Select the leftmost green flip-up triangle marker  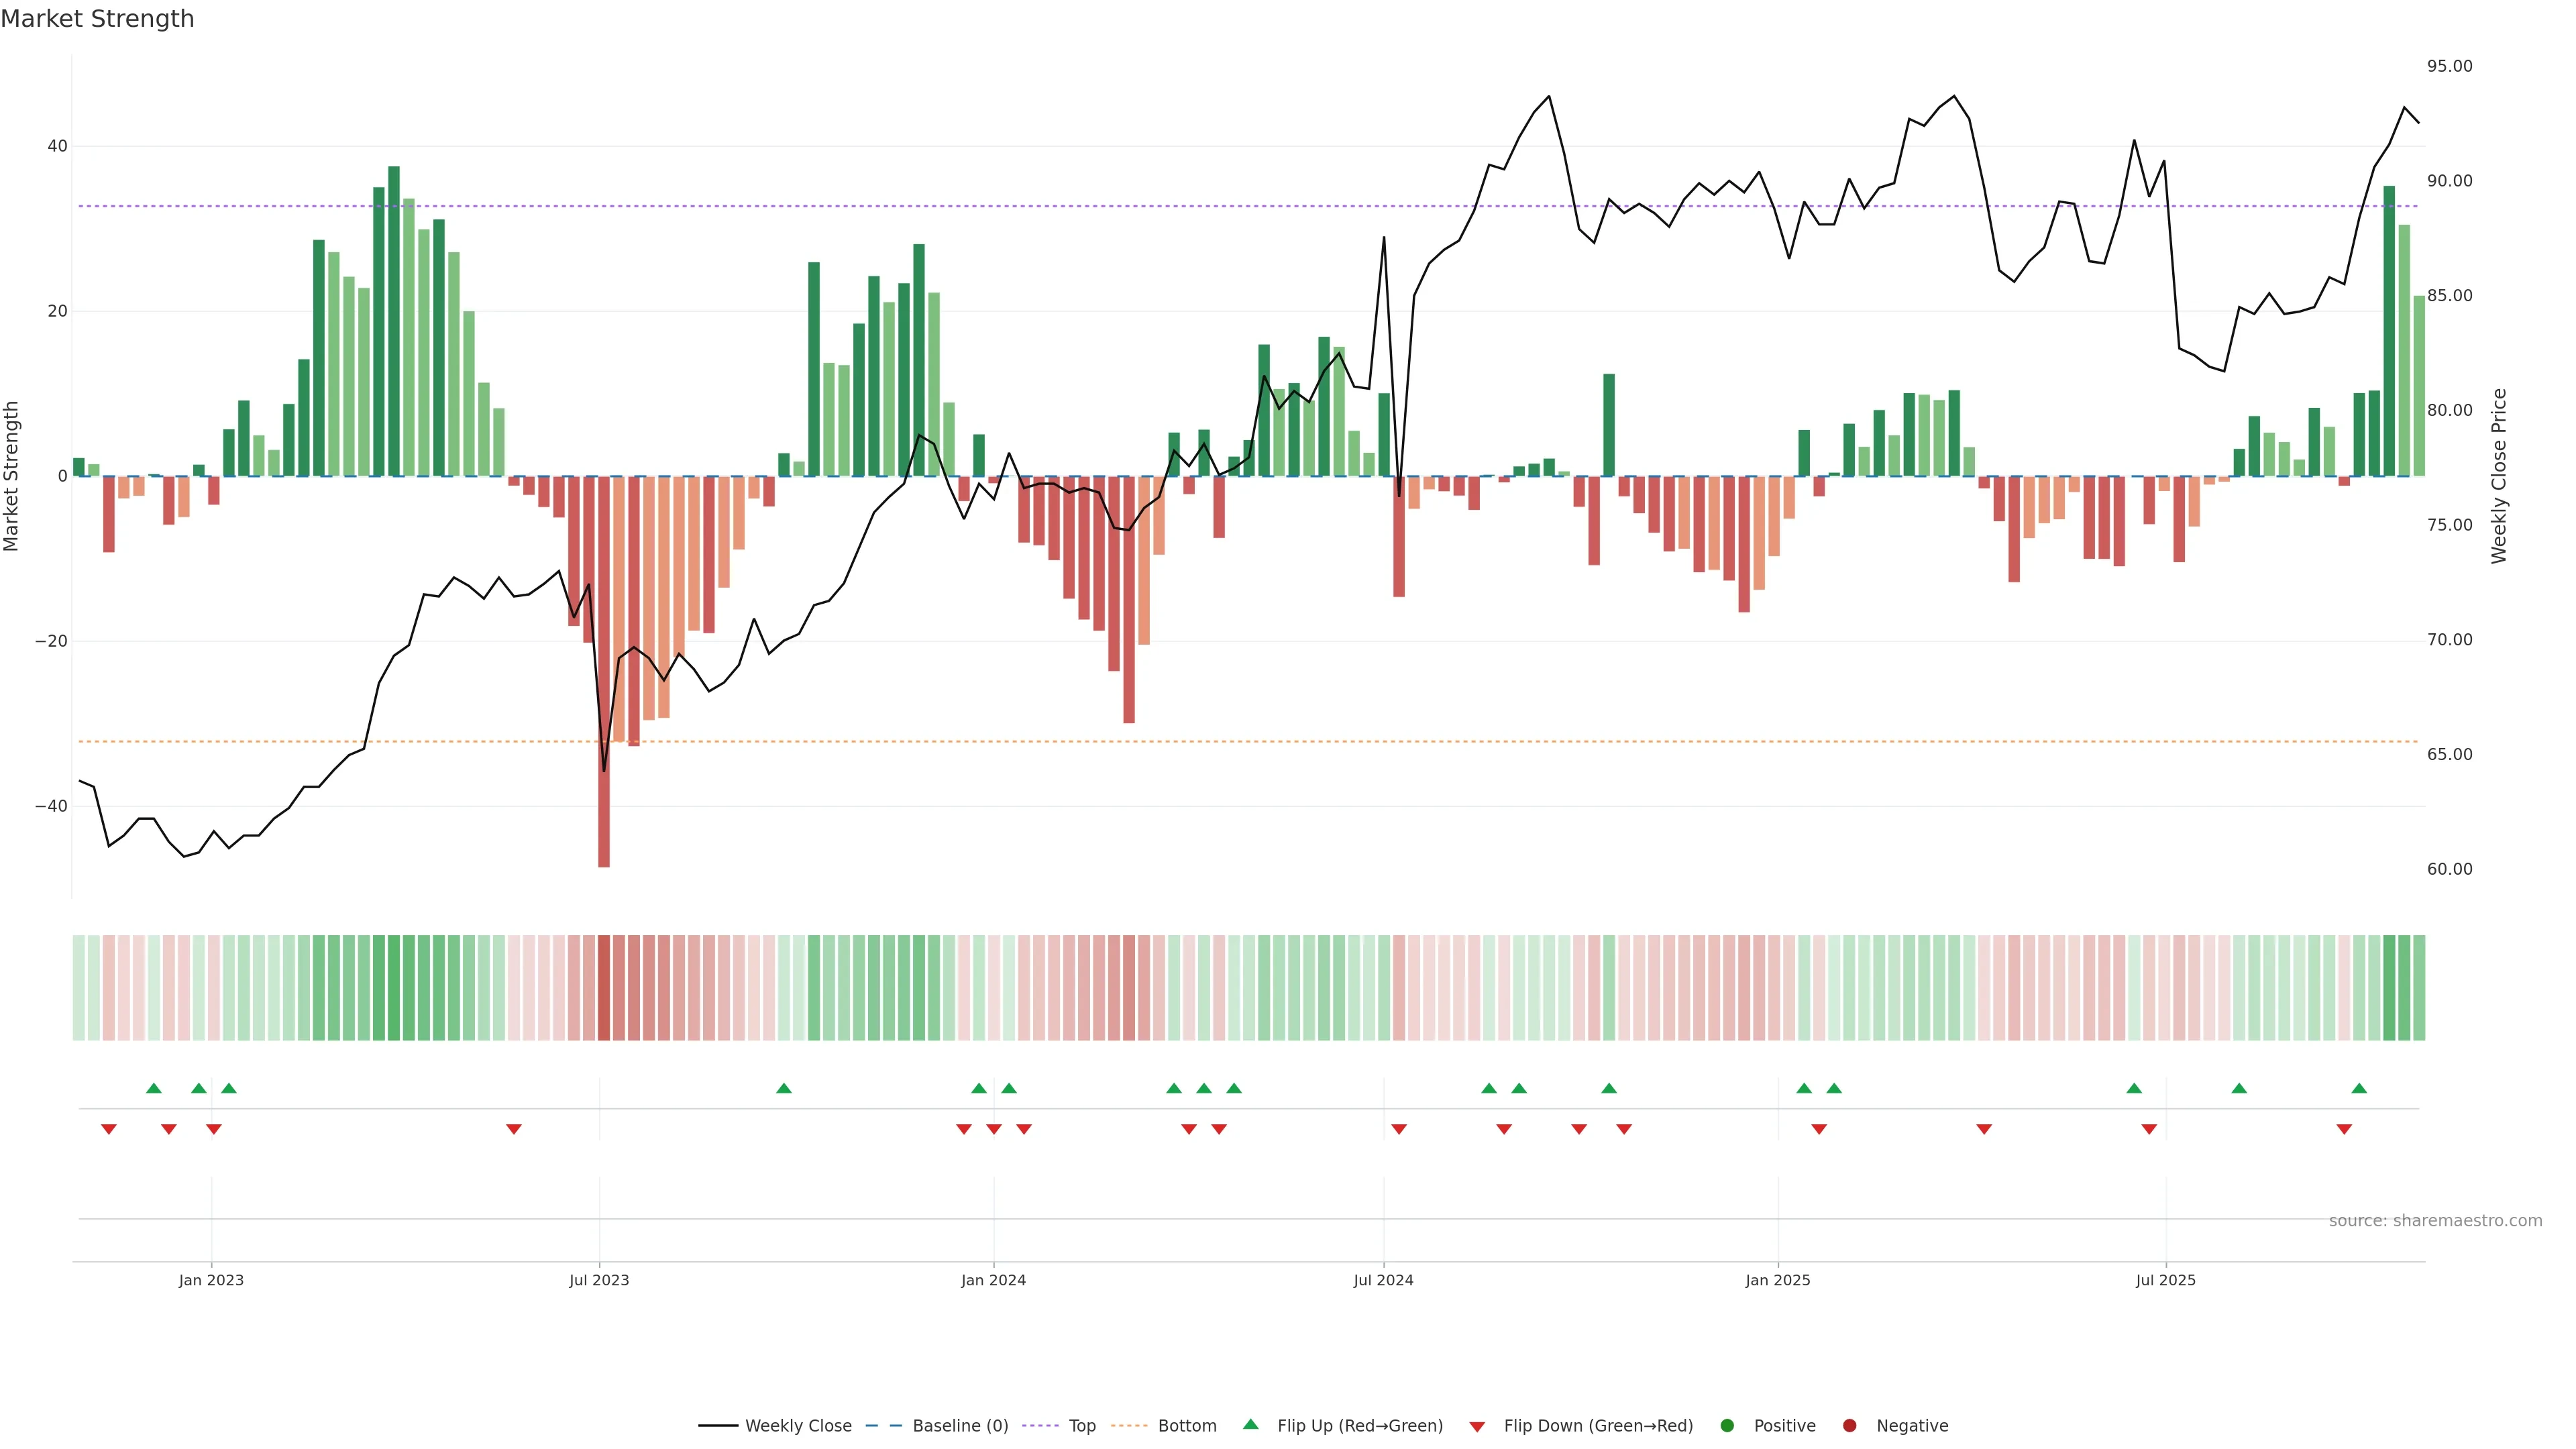pyautogui.click(x=153, y=1088)
